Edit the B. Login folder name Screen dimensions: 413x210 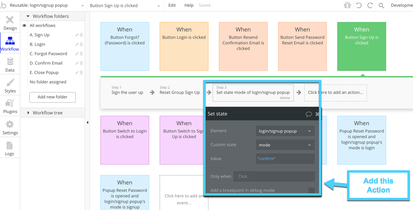(x=77, y=44)
